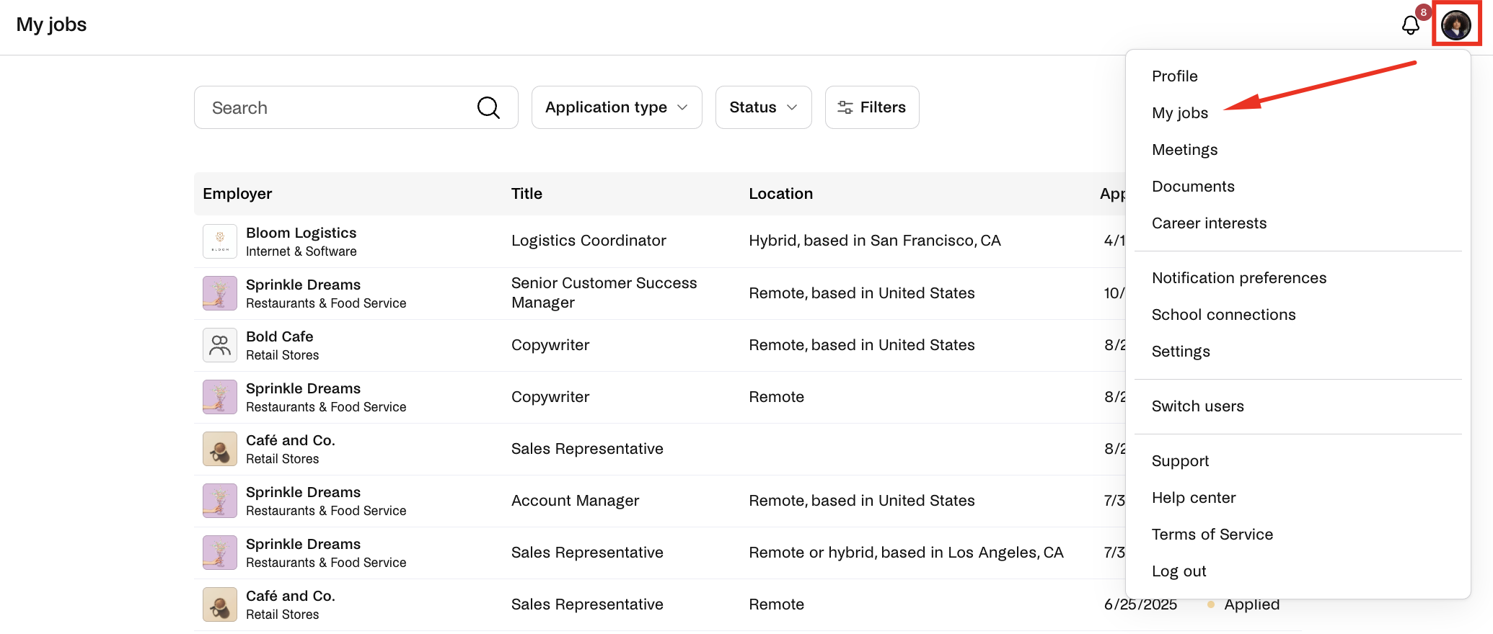
Task: Open Senior Customer Success Manager job
Action: pos(604,293)
